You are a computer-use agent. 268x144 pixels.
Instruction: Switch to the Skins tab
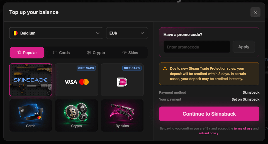point(130,53)
